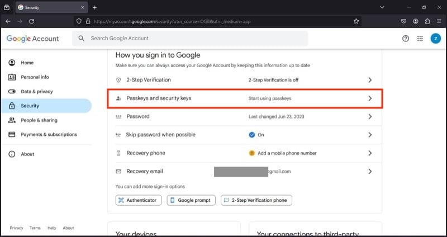
Task: Add the Google prompt option
Action: (x=191, y=200)
